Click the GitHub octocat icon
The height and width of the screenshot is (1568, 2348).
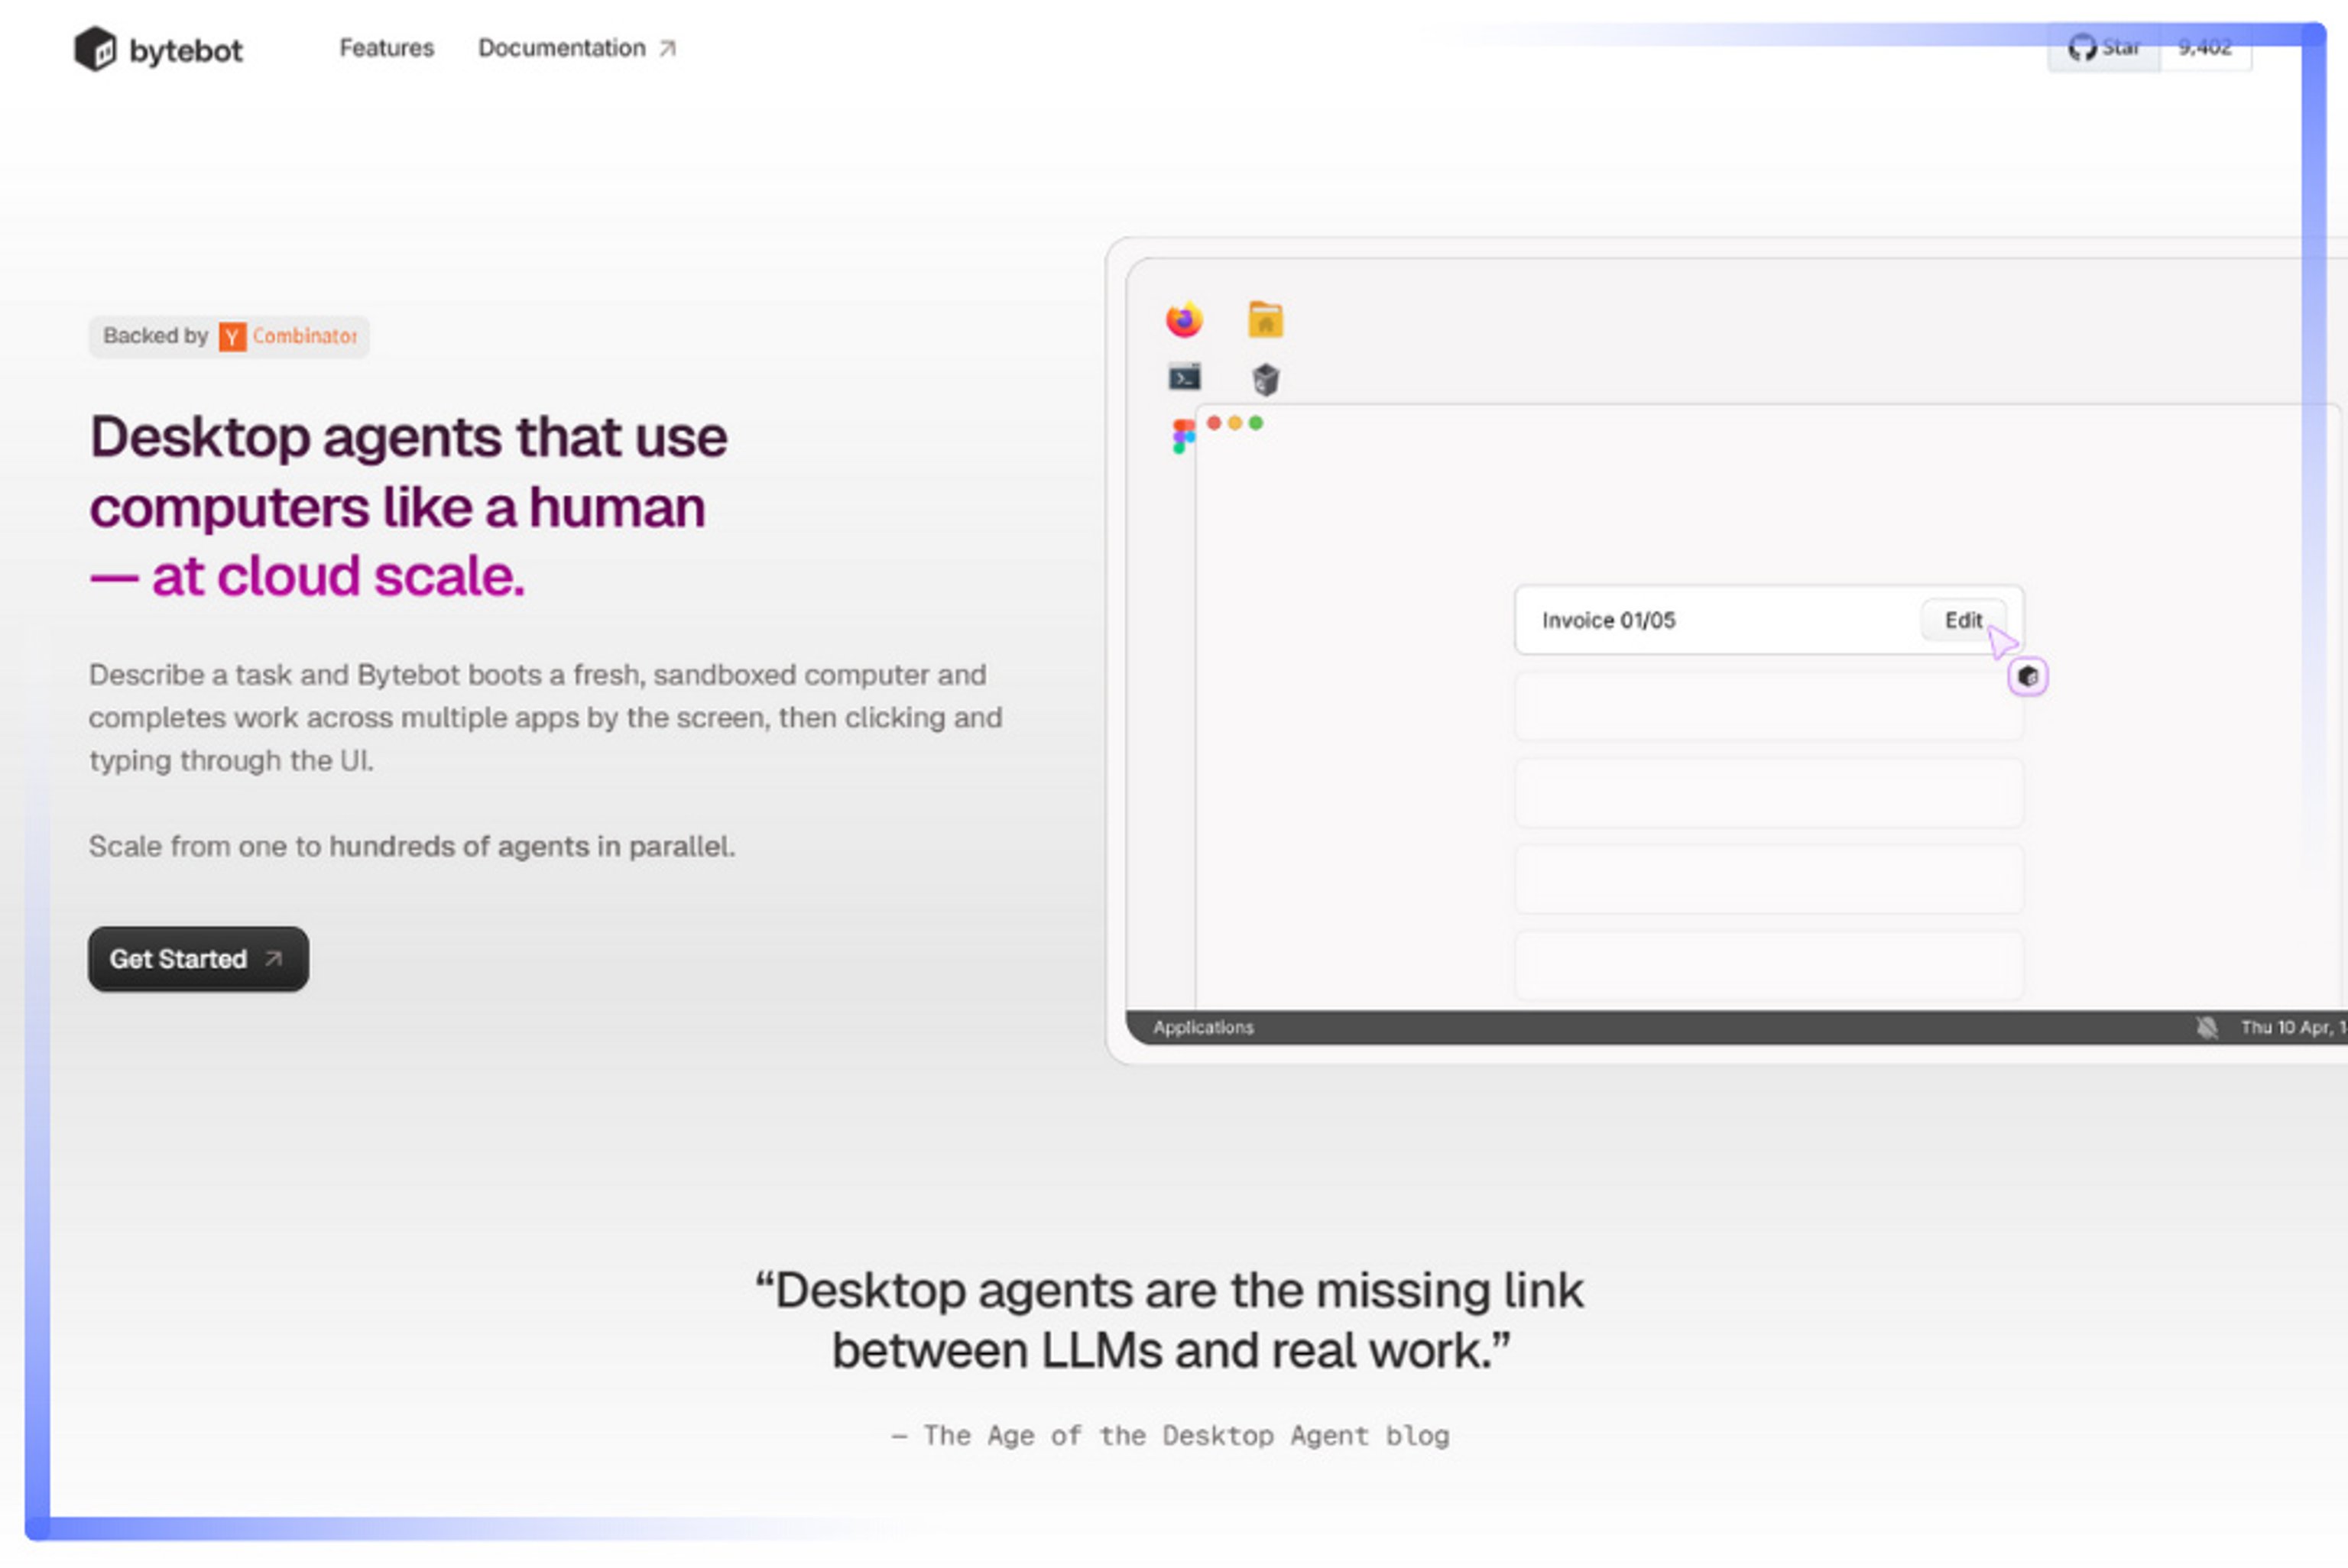[x=2082, y=47]
